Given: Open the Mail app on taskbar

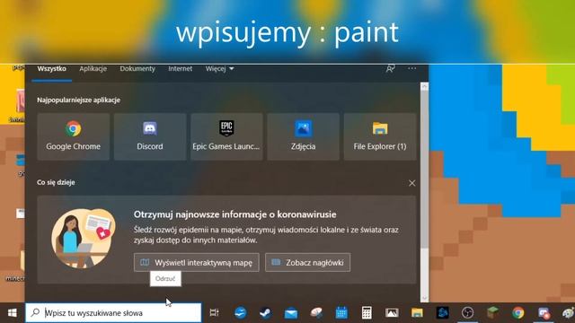Looking at the screenshot, I should coord(291,313).
